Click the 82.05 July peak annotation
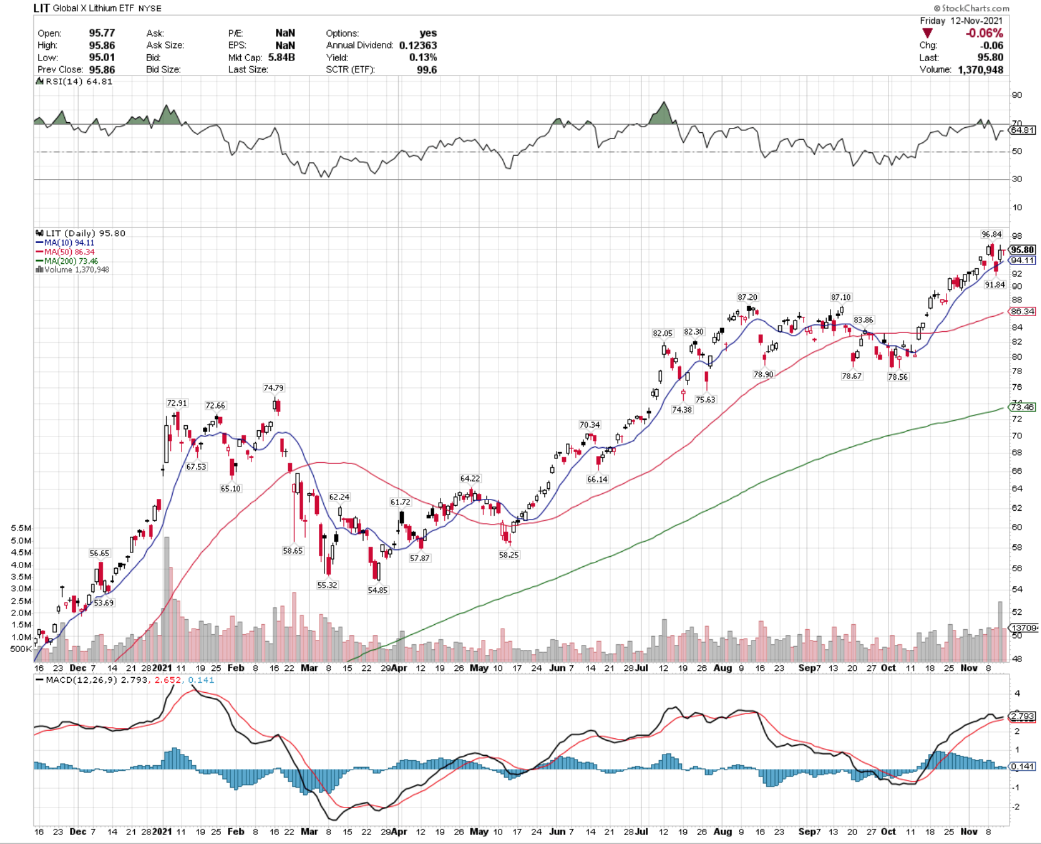1041x844 pixels. click(662, 333)
